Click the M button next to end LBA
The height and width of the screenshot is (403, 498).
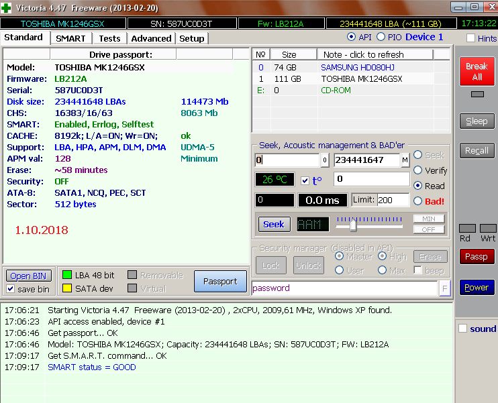tap(405, 160)
